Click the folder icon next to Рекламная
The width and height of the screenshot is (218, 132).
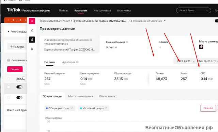click(9, 60)
